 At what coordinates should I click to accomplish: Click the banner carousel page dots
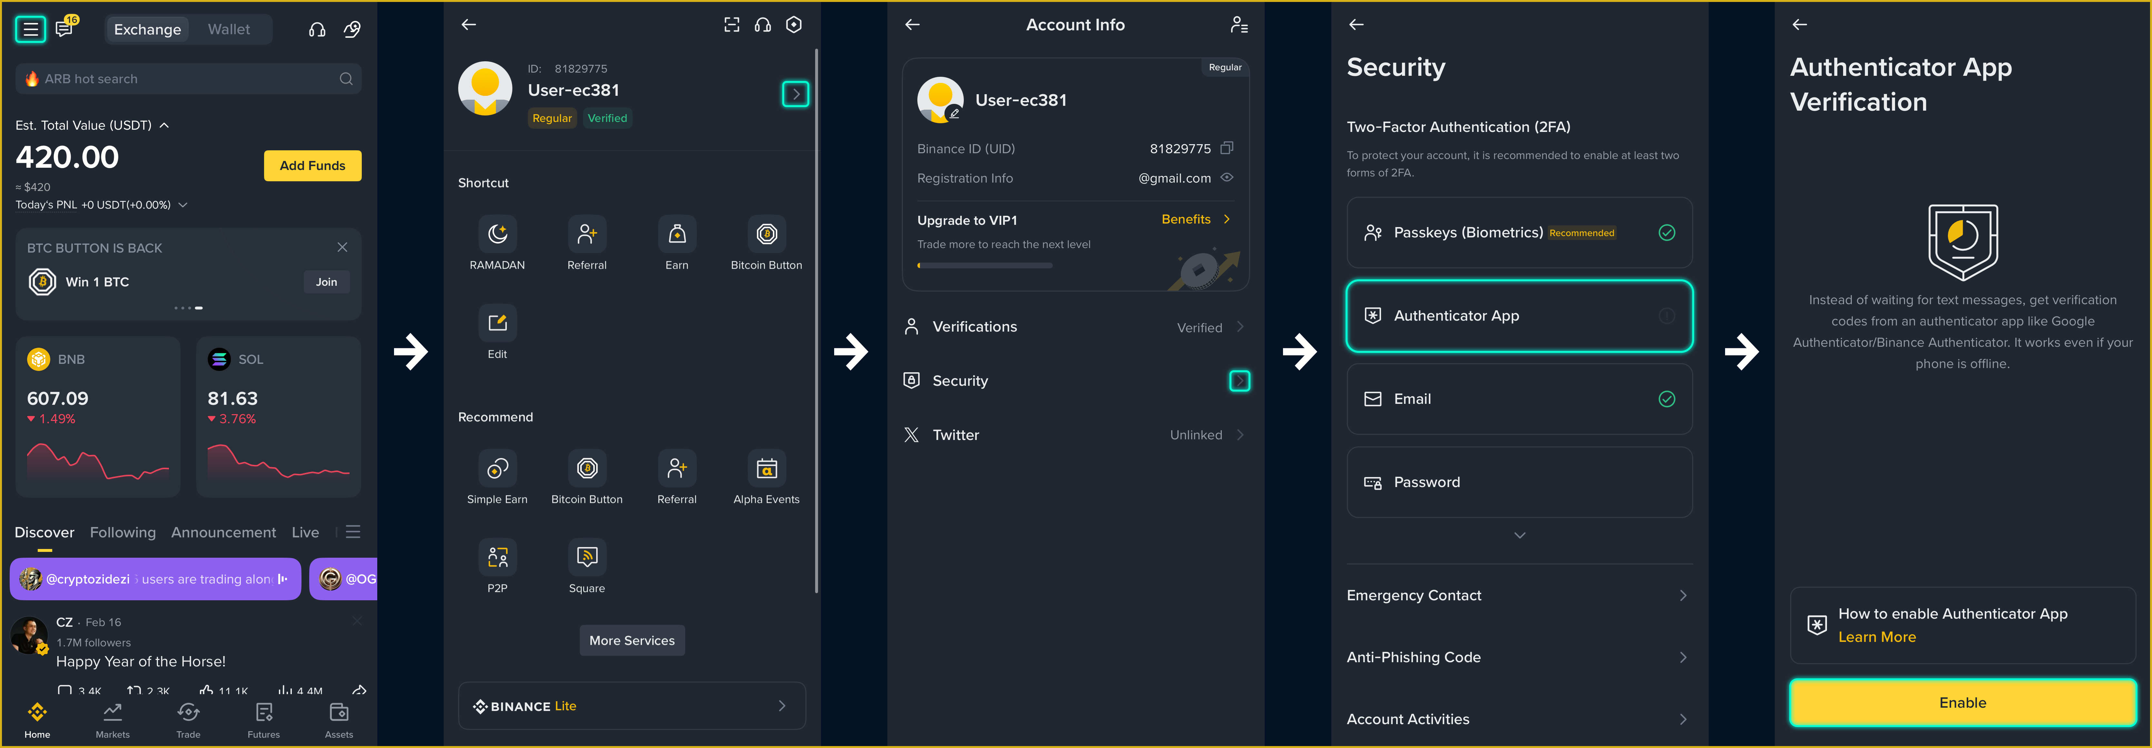click(x=189, y=308)
